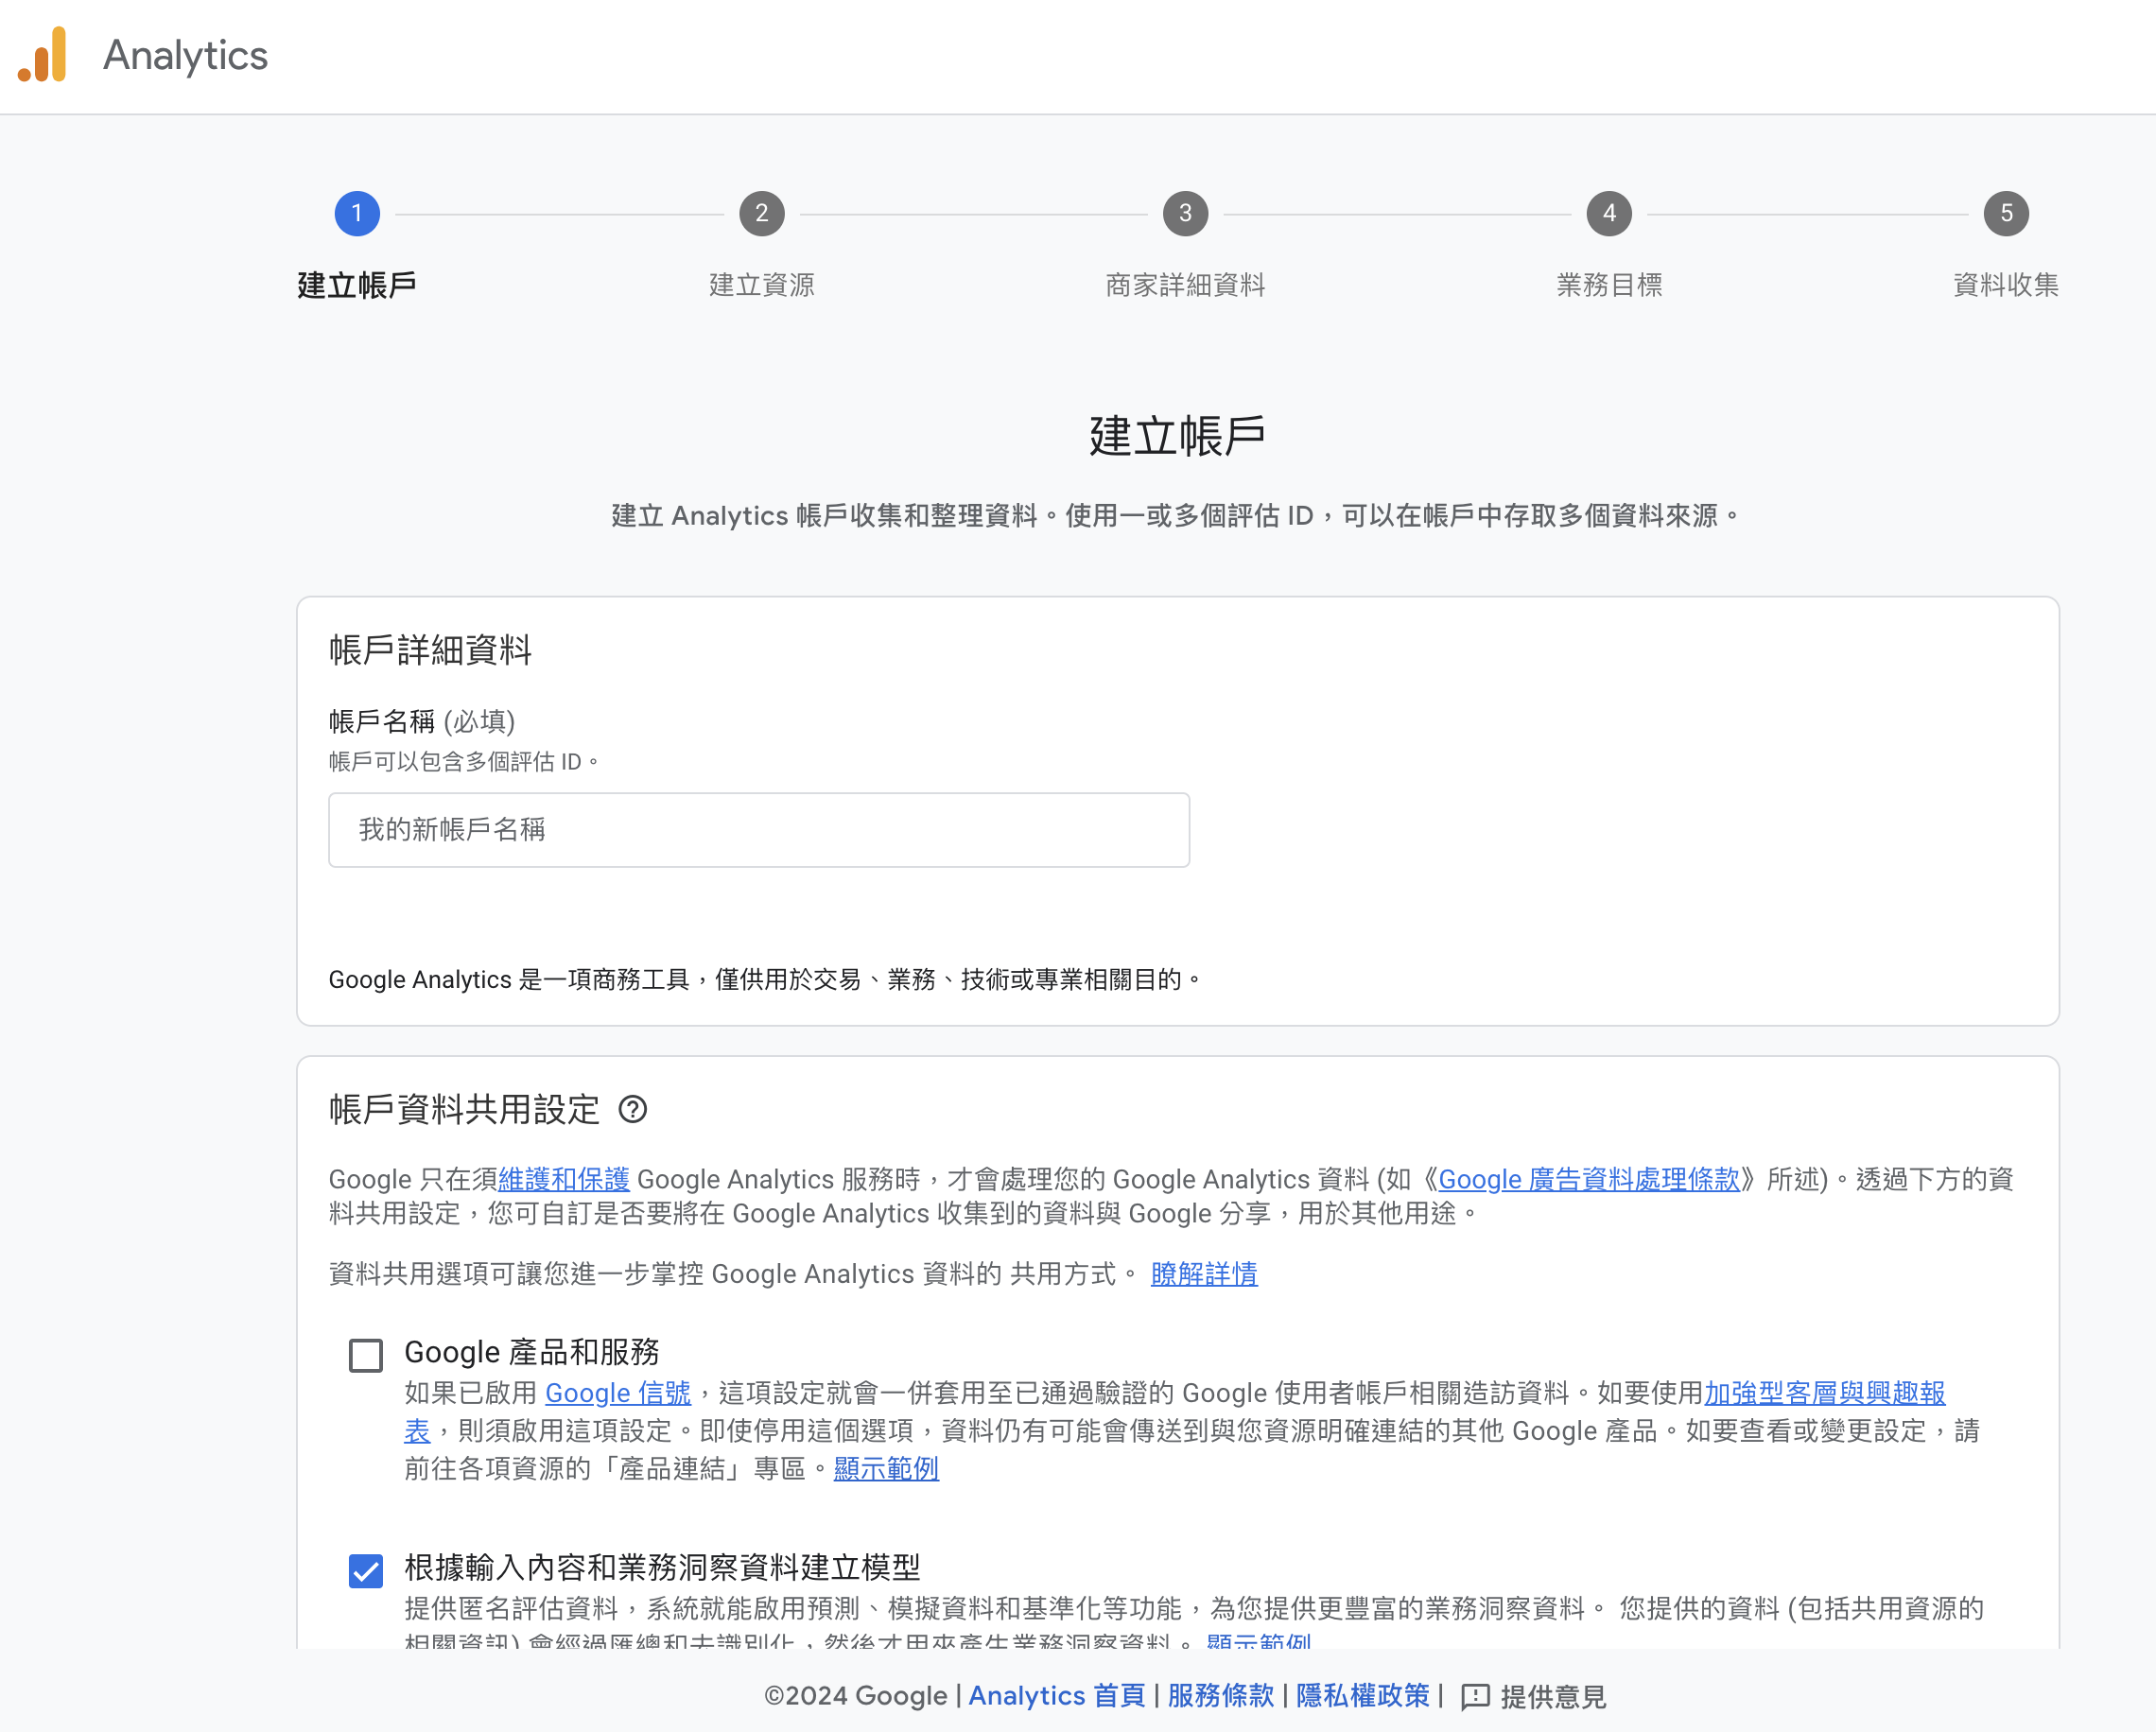Click the 建立帳戶 main page heading
2156x1732 pixels.
[x=1178, y=436]
